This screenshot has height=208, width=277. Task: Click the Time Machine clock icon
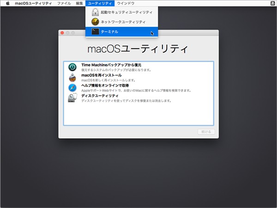72,67
